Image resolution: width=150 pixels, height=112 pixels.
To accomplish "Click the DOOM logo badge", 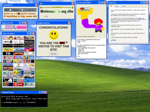I will pos(19,53).
